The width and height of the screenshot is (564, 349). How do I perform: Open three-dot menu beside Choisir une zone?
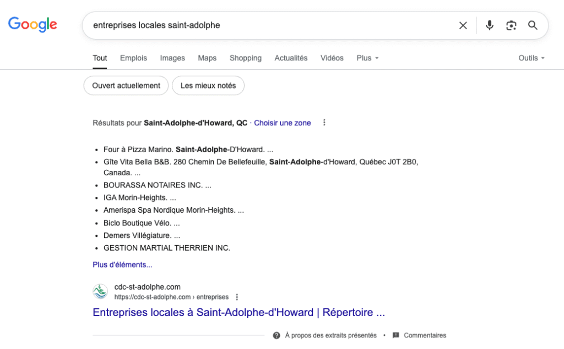click(x=324, y=123)
